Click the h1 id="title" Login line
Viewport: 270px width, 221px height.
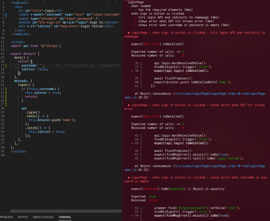(x=40, y=11)
